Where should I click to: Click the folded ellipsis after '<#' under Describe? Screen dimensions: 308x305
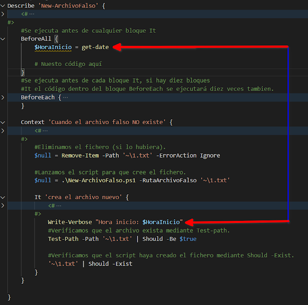pyautogui.click(x=32, y=14)
